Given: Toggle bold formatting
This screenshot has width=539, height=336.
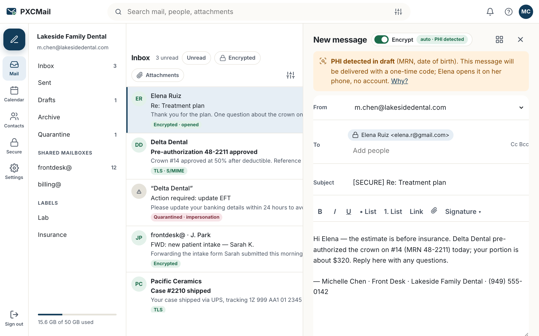Looking at the screenshot, I should (320, 211).
